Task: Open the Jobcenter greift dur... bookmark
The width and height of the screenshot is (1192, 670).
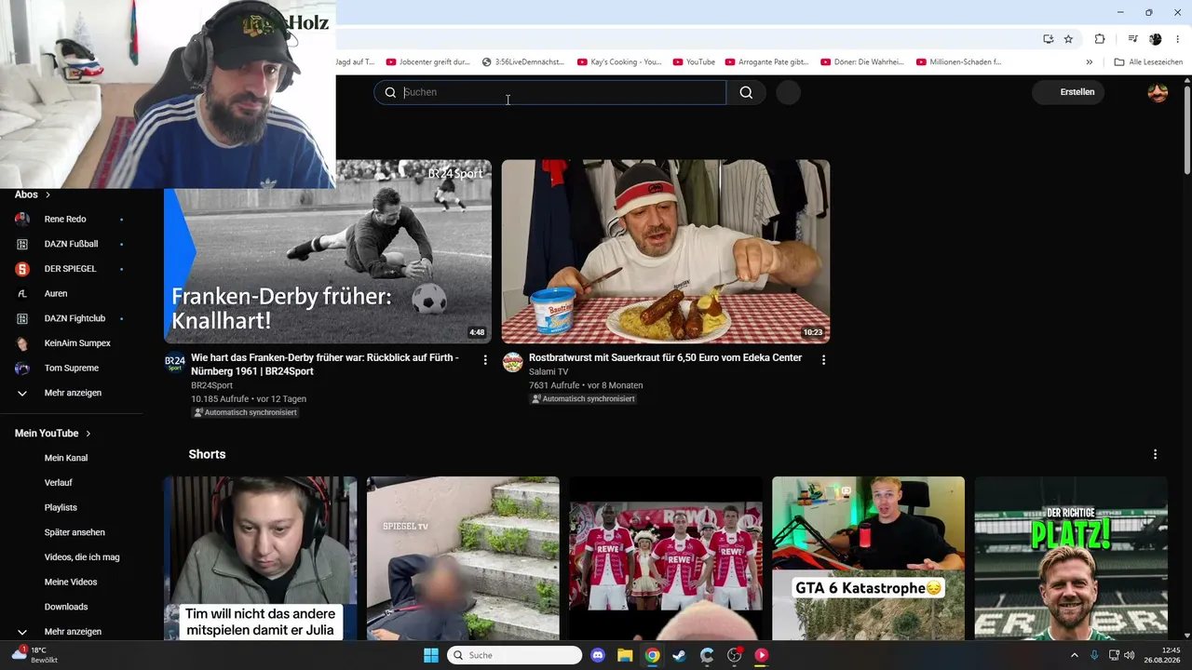Action: pyautogui.click(x=427, y=62)
